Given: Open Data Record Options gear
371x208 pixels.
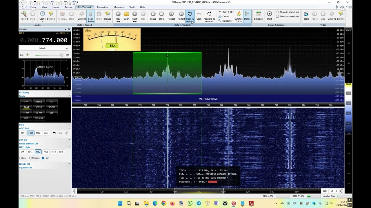Looking at the screenshot, I should (x=82, y=16).
